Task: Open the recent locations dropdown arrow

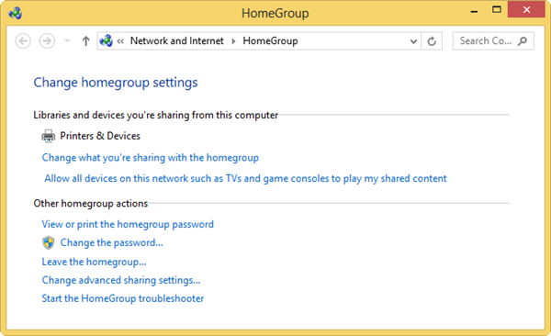Action: tap(67, 41)
